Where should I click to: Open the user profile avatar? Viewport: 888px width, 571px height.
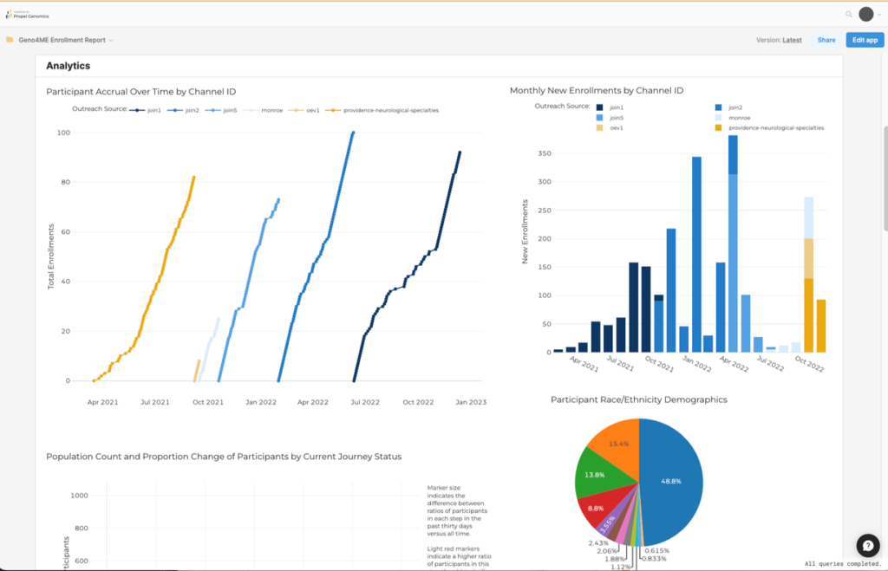[x=865, y=14]
